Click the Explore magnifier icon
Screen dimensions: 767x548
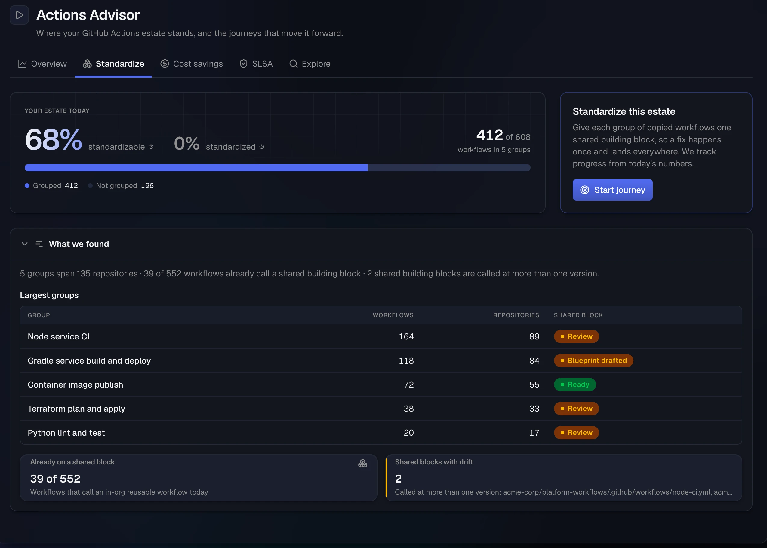point(294,64)
